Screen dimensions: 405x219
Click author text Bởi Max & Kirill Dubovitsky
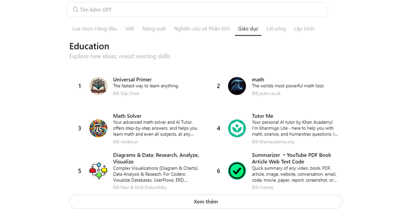(x=140, y=188)
